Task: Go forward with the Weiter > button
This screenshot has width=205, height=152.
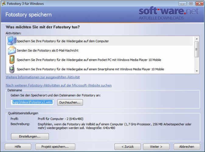Action: coord(156,147)
